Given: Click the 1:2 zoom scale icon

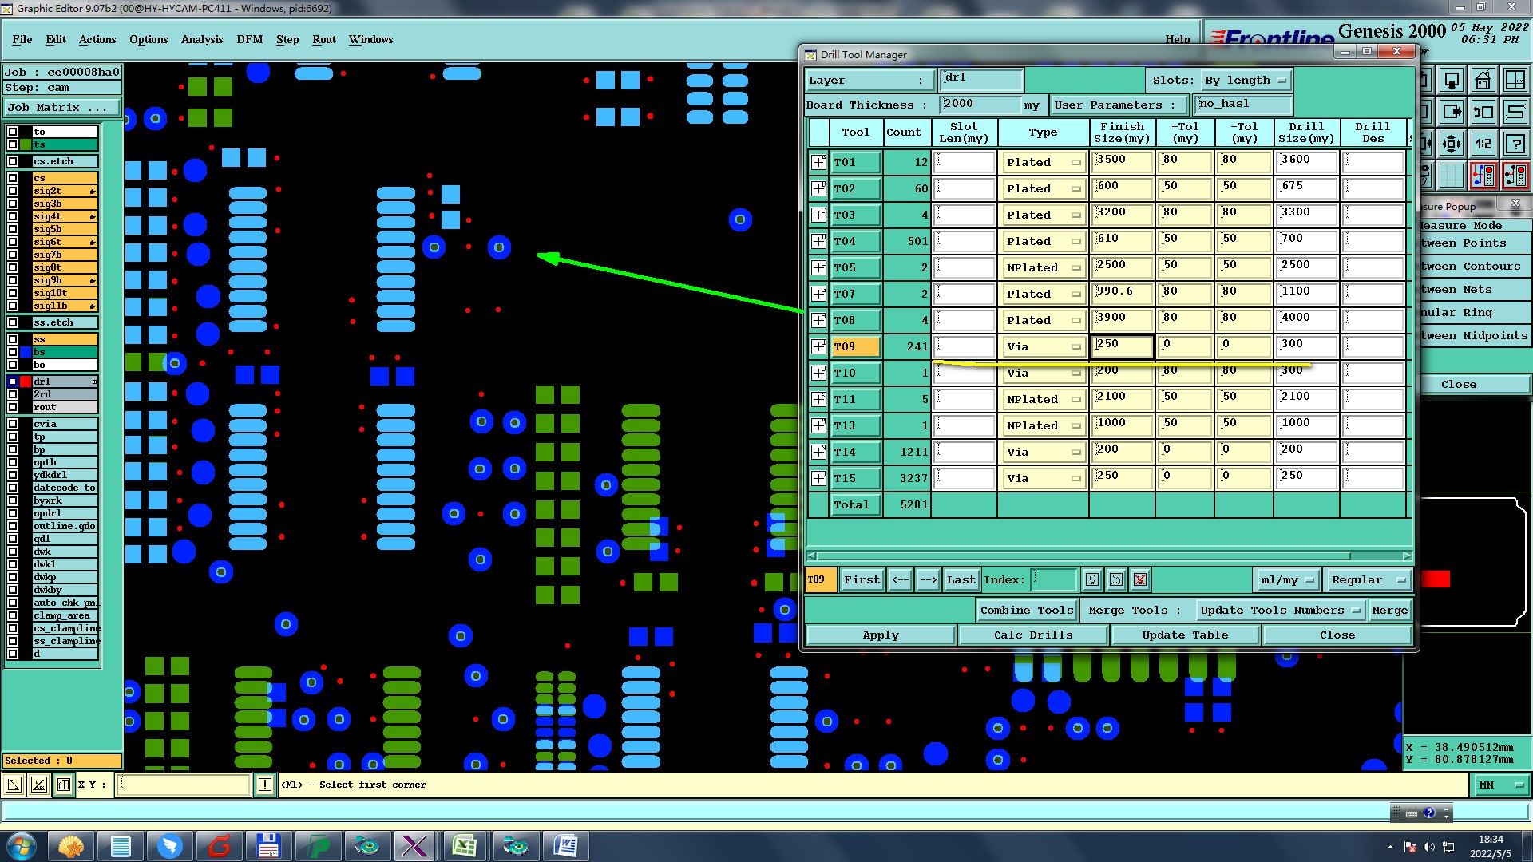Looking at the screenshot, I should tap(1483, 144).
